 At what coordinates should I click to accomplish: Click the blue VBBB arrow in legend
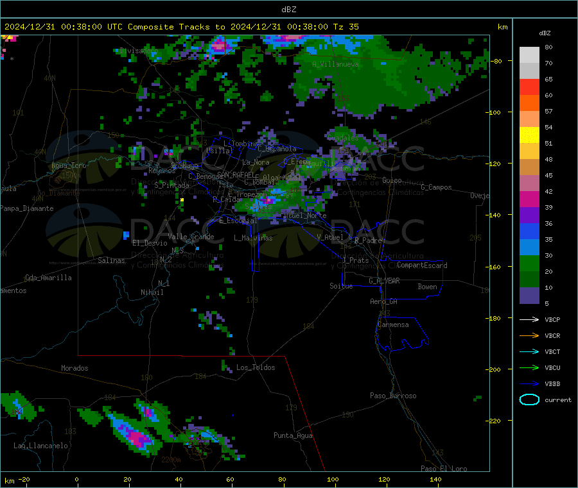click(x=529, y=384)
